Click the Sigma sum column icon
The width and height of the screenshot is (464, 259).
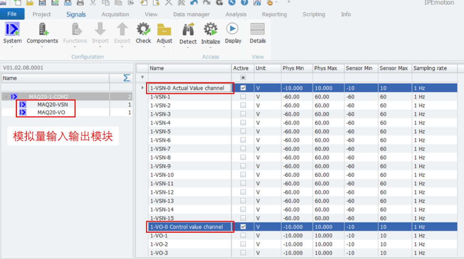click(x=127, y=78)
